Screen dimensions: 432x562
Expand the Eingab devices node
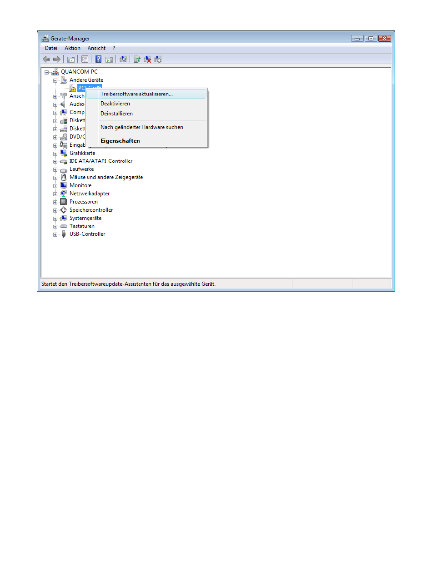[x=55, y=145]
